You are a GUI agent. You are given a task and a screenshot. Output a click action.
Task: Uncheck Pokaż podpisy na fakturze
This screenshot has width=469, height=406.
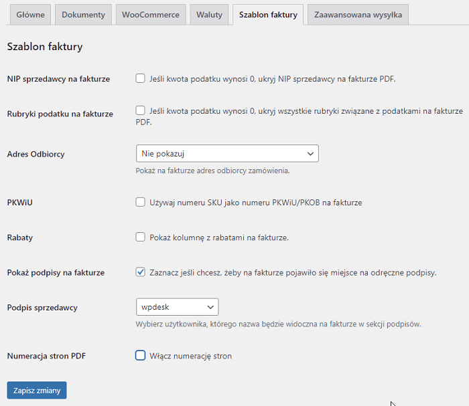point(140,272)
